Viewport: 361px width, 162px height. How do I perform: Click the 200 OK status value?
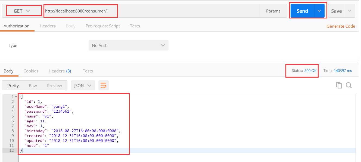click(x=310, y=71)
